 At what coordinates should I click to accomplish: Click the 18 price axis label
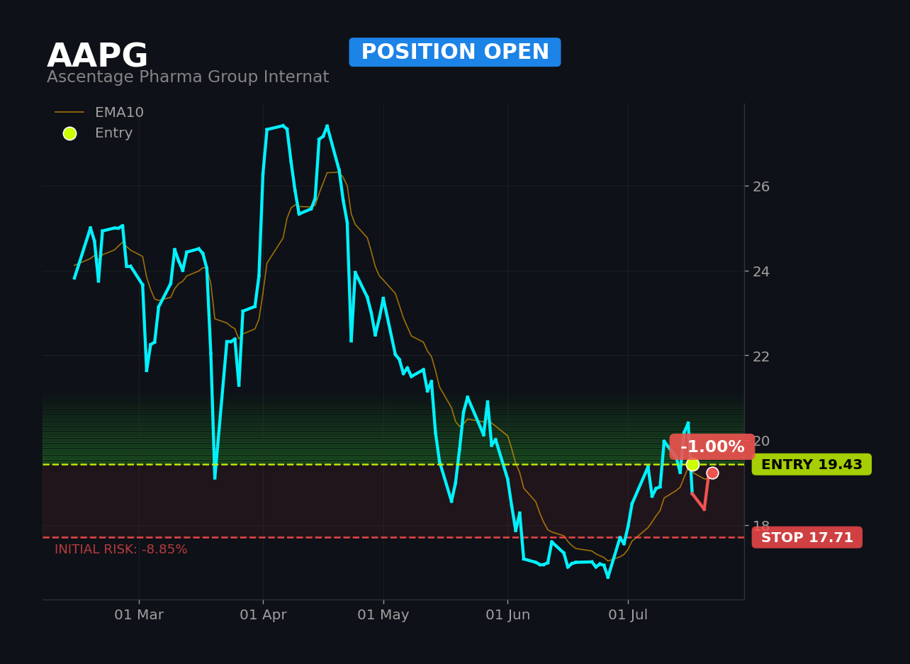pos(761,526)
